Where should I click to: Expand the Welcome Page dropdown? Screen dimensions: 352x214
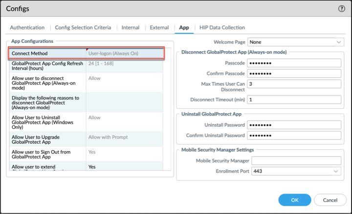pyautogui.click(x=296, y=42)
